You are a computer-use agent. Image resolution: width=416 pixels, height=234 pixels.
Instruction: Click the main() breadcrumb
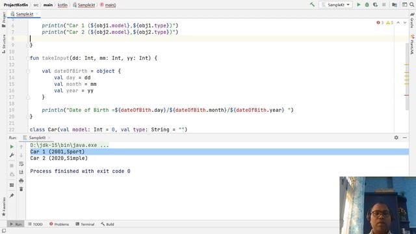108,5
